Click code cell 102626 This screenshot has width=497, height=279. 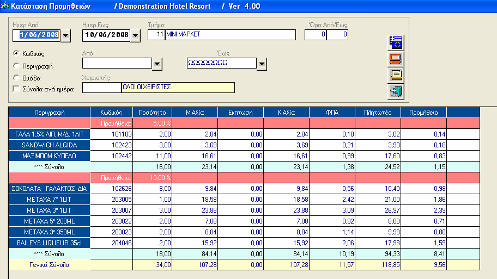tap(111, 189)
